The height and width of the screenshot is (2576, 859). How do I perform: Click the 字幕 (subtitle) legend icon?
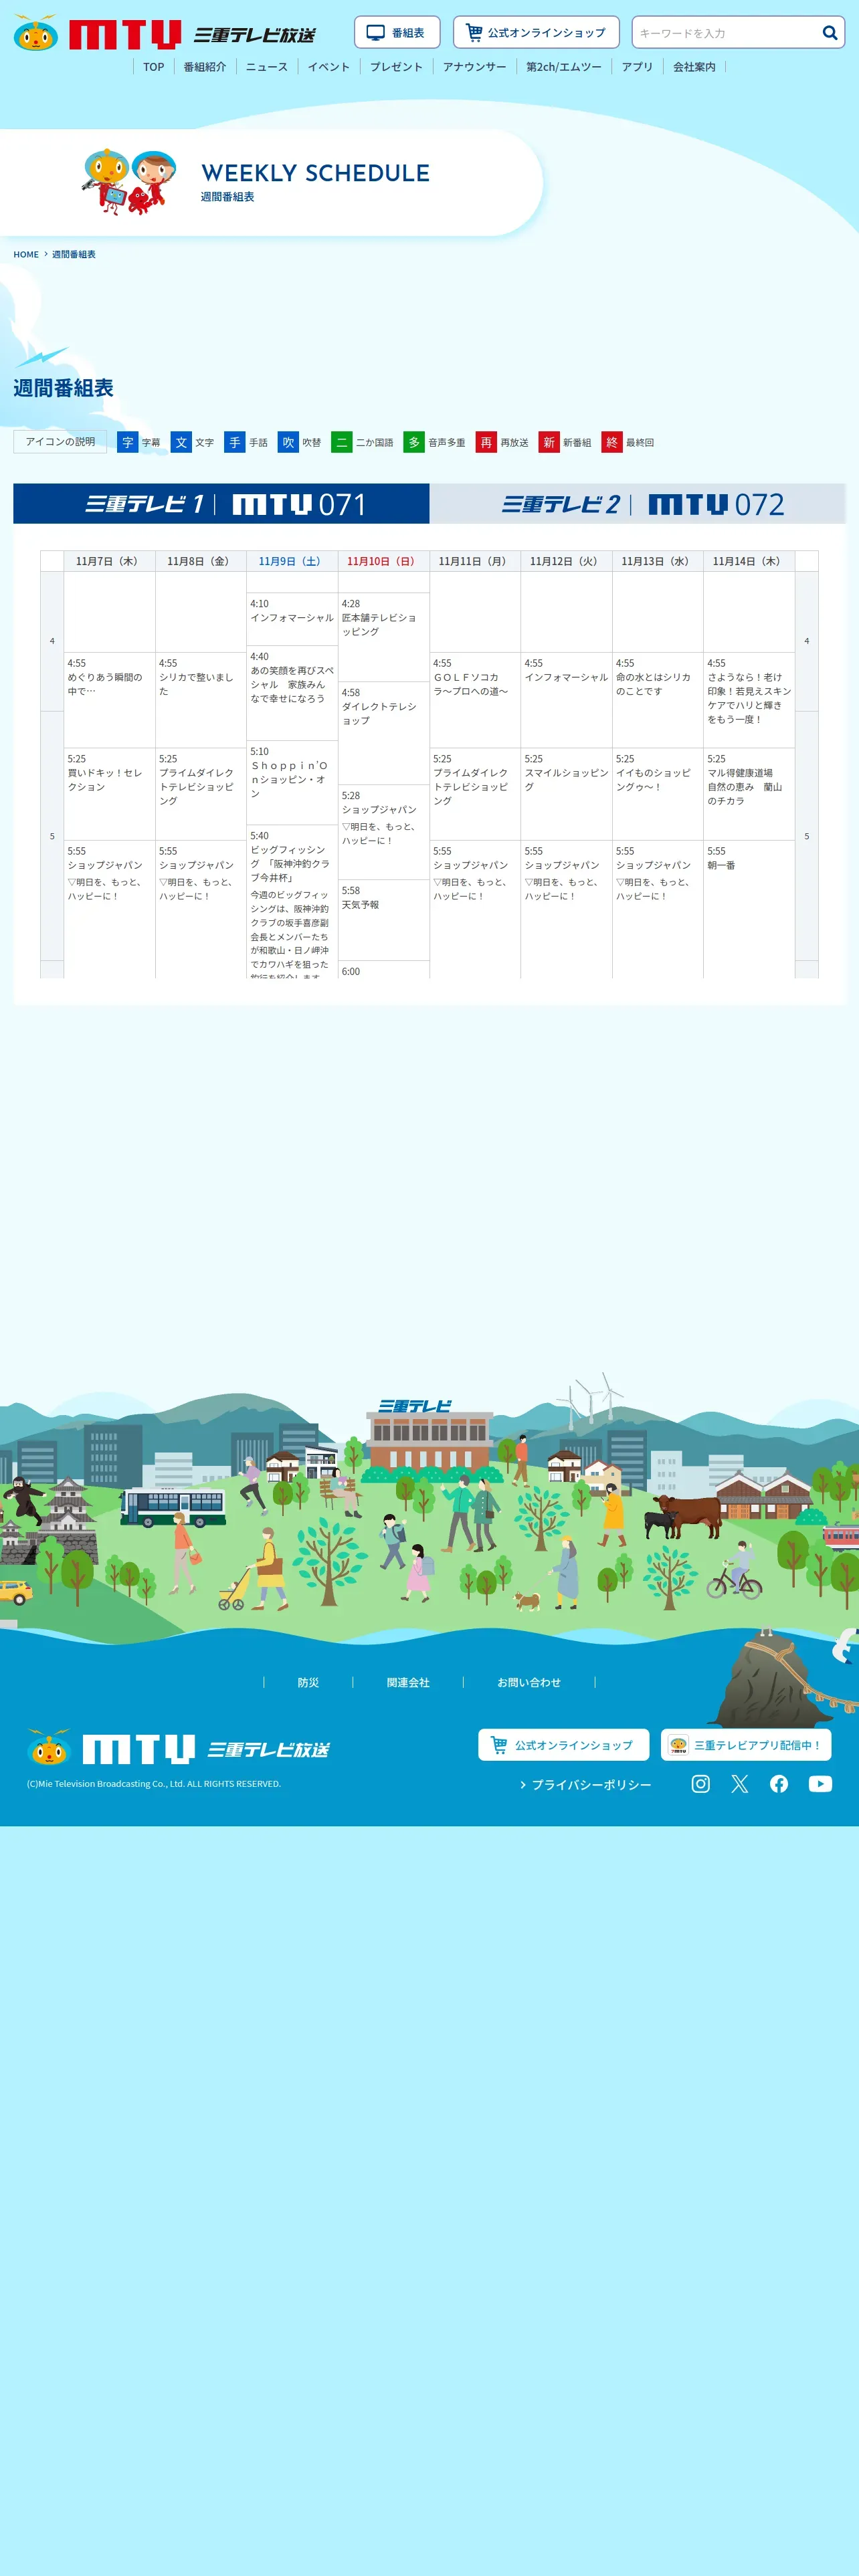coord(127,442)
